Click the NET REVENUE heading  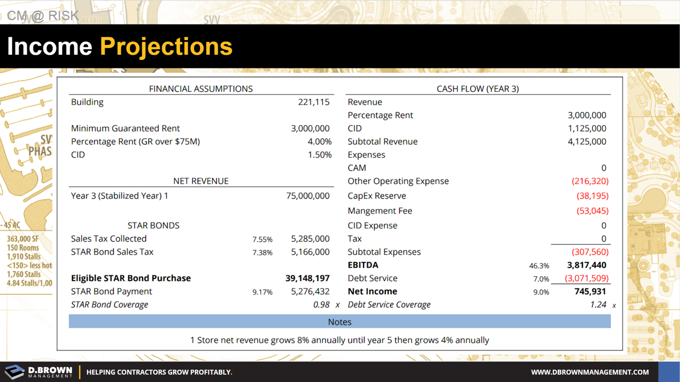201,181
